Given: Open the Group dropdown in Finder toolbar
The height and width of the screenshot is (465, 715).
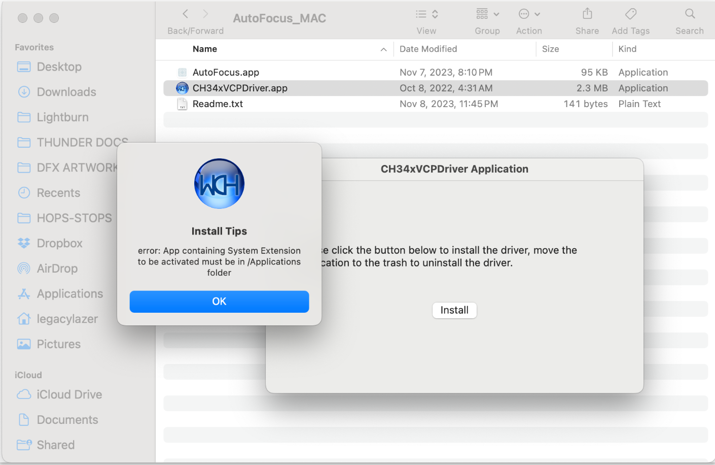Looking at the screenshot, I should [x=487, y=14].
